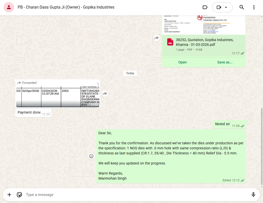Open the three-dot chat menu

coord(254,7)
